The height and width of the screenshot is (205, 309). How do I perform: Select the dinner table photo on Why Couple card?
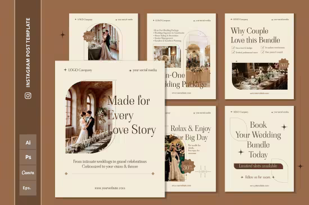point(260,76)
